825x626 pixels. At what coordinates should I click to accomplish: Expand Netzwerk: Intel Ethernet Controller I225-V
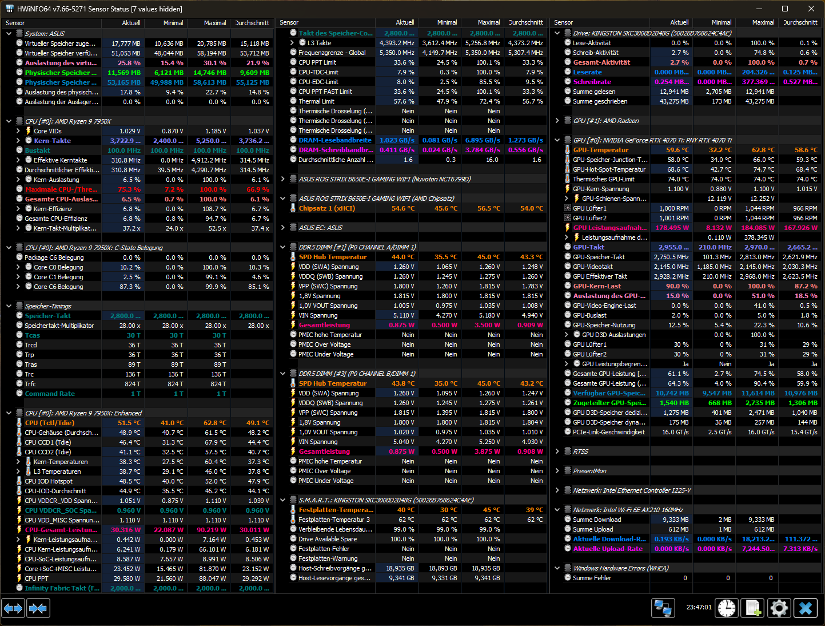click(557, 490)
